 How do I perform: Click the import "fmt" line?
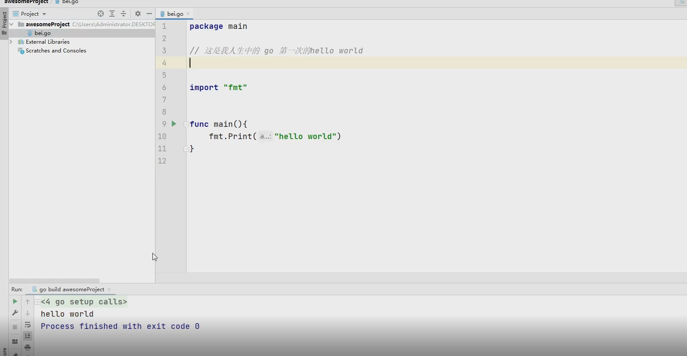pos(218,87)
